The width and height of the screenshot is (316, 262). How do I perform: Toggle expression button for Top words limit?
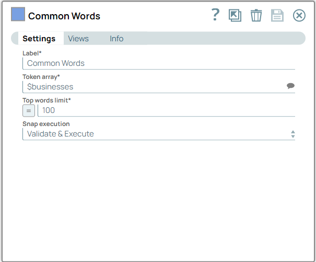pos(29,111)
